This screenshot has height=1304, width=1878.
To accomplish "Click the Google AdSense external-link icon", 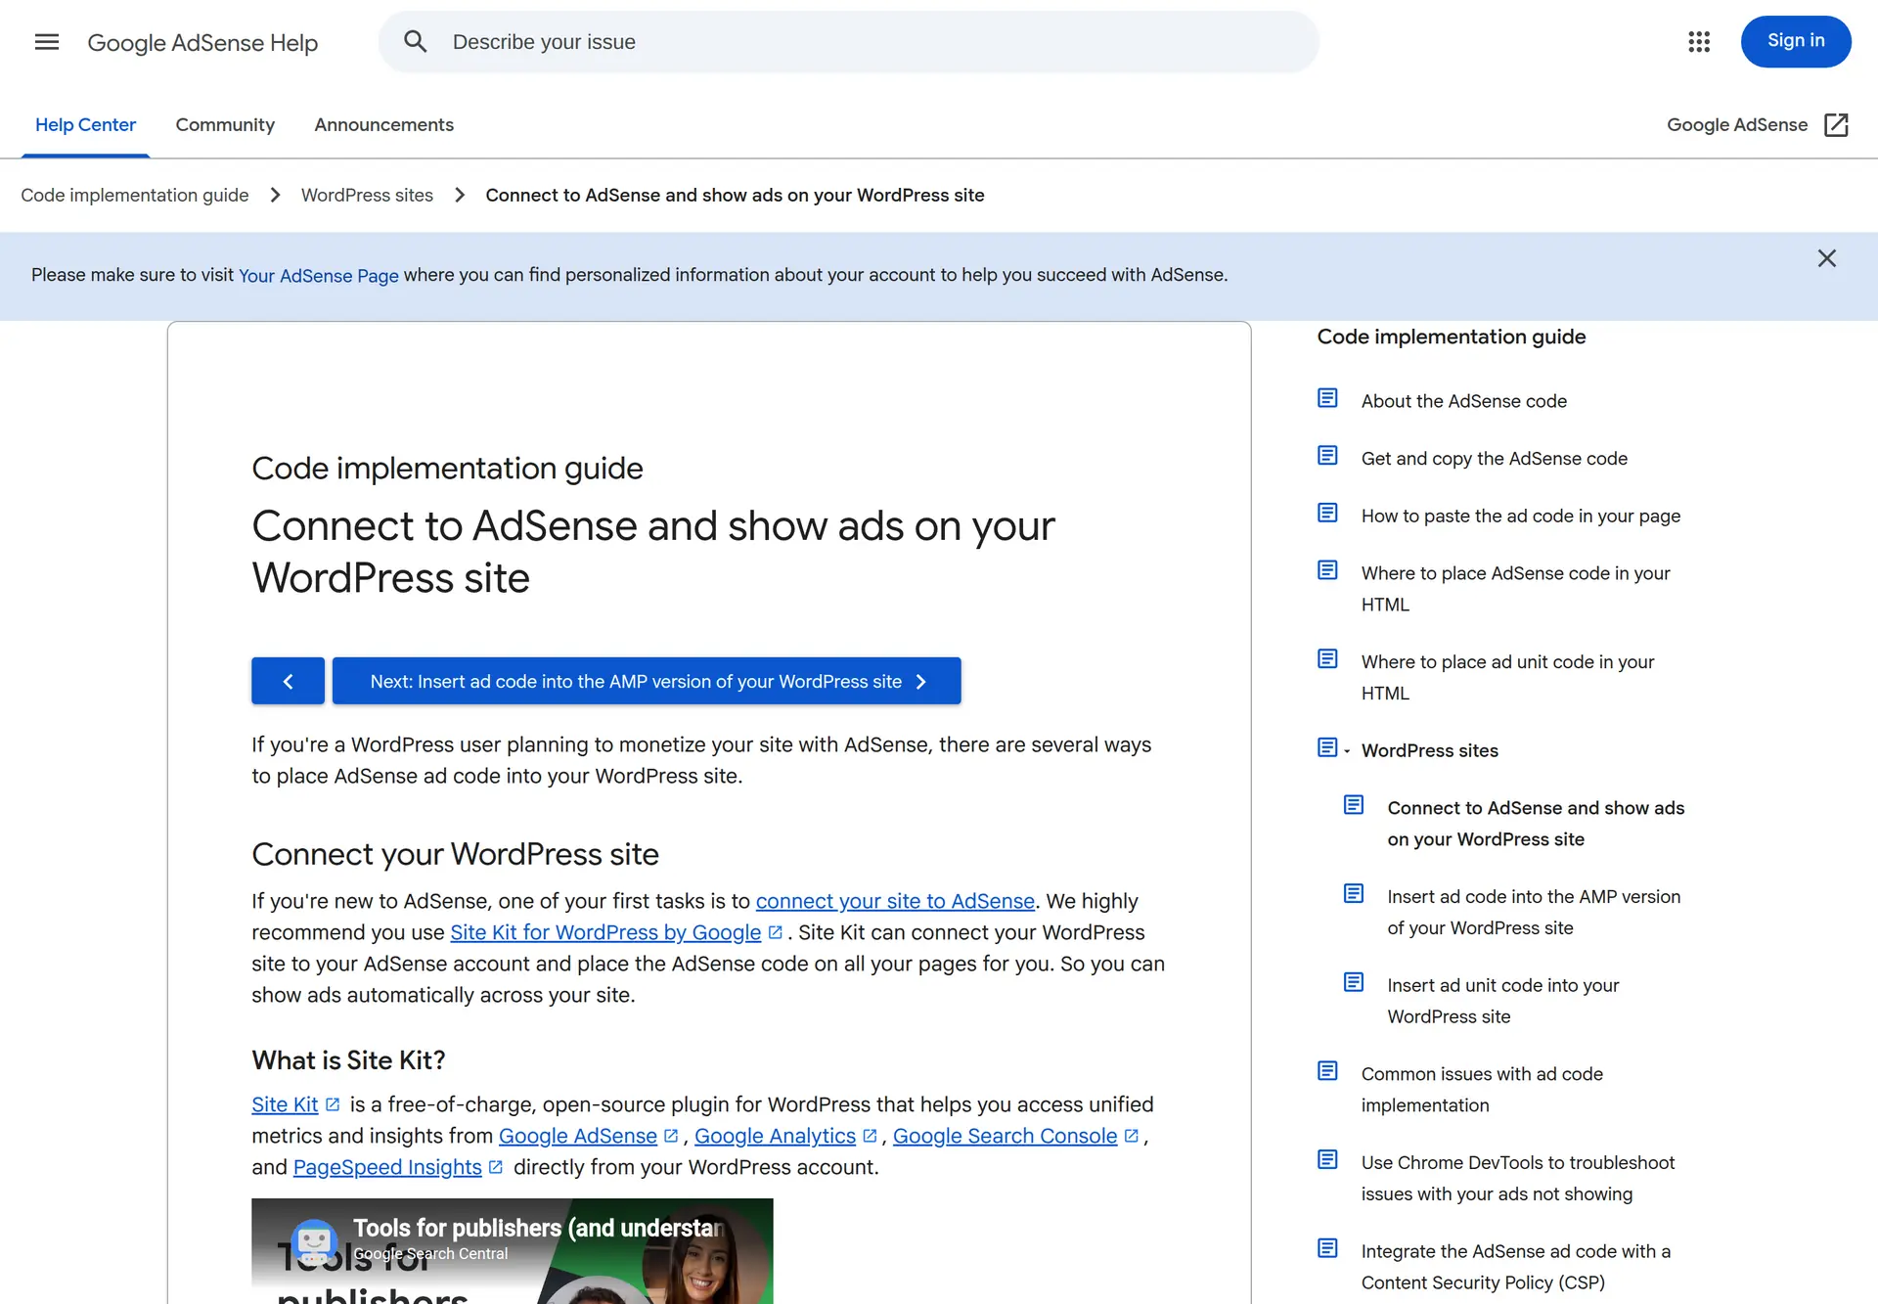I will (1836, 125).
